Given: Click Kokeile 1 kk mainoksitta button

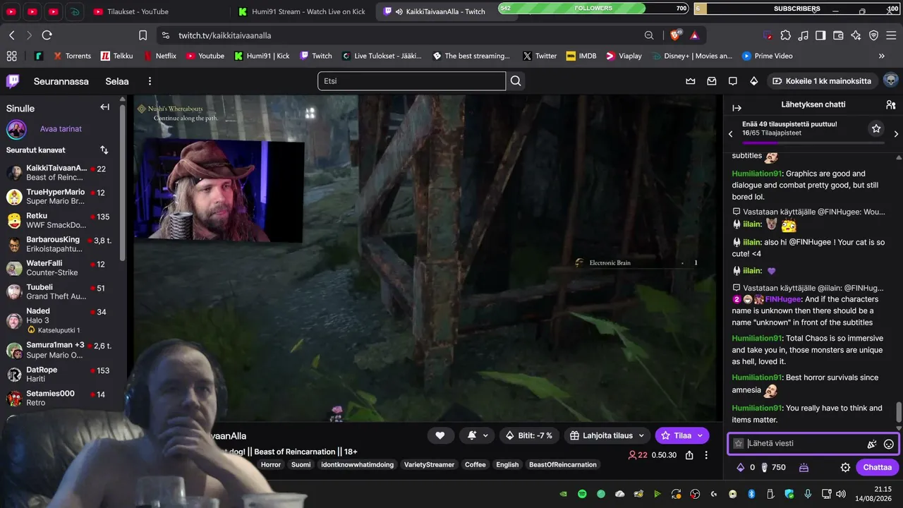Looking at the screenshot, I should 823,81.
